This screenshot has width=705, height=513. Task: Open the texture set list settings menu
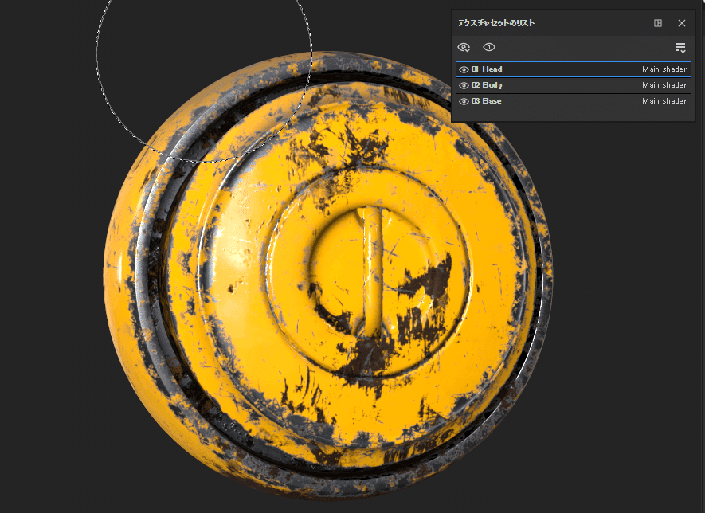(x=680, y=48)
